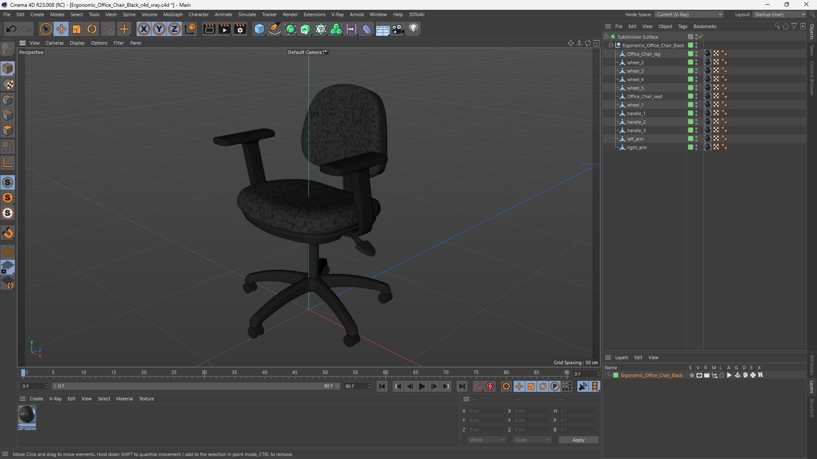Screen dimensions: 817x459
Task: Play the animation forward
Action: (422, 386)
